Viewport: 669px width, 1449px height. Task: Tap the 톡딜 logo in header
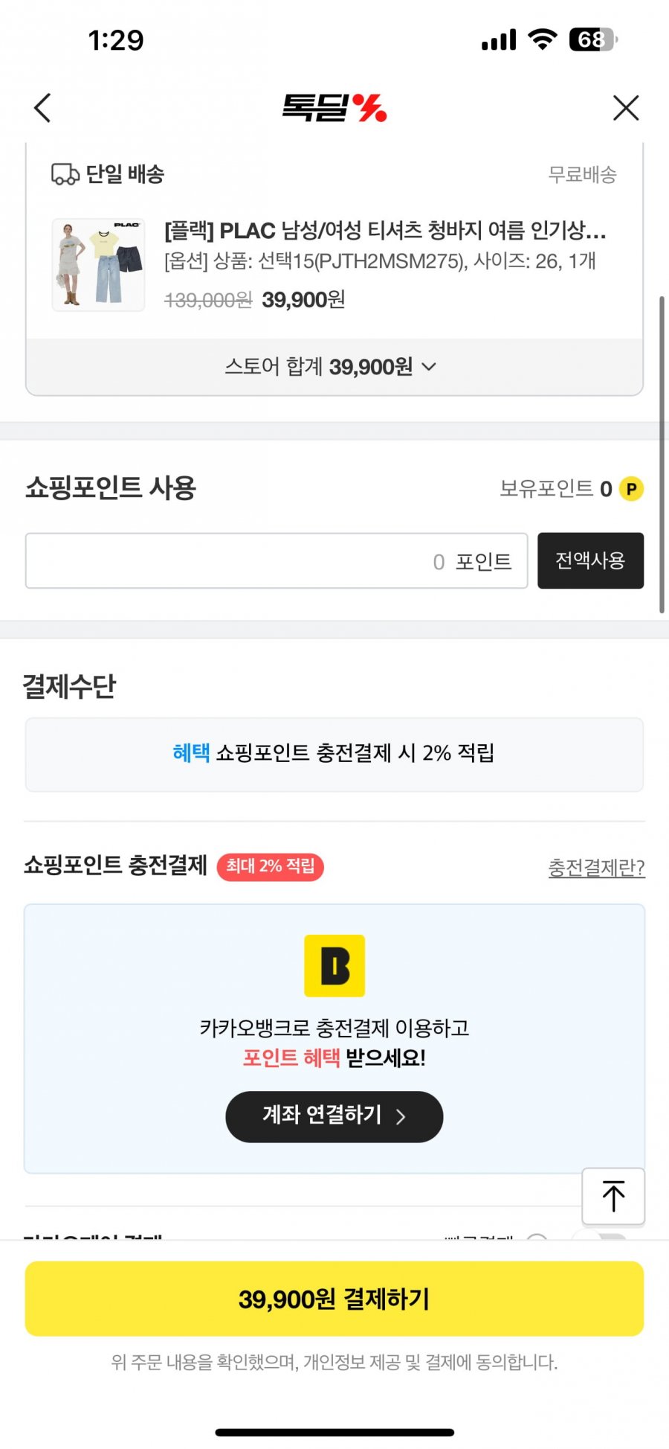(x=334, y=108)
